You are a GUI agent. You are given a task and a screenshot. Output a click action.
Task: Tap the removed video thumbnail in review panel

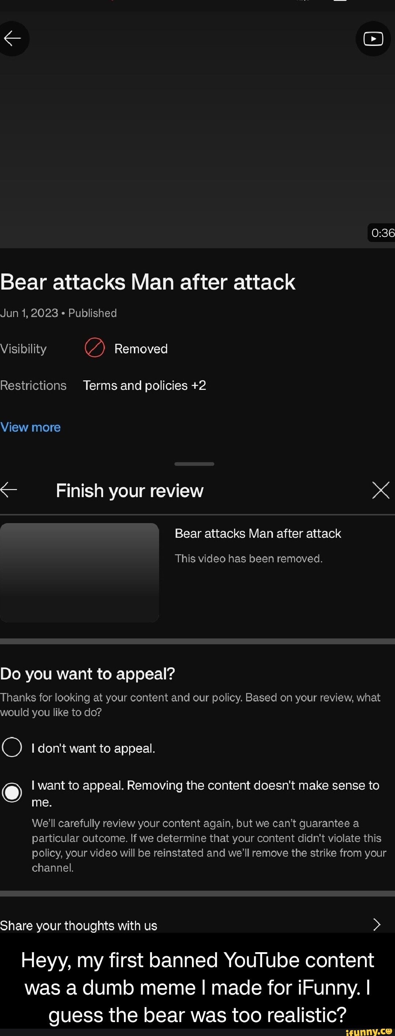point(80,573)
